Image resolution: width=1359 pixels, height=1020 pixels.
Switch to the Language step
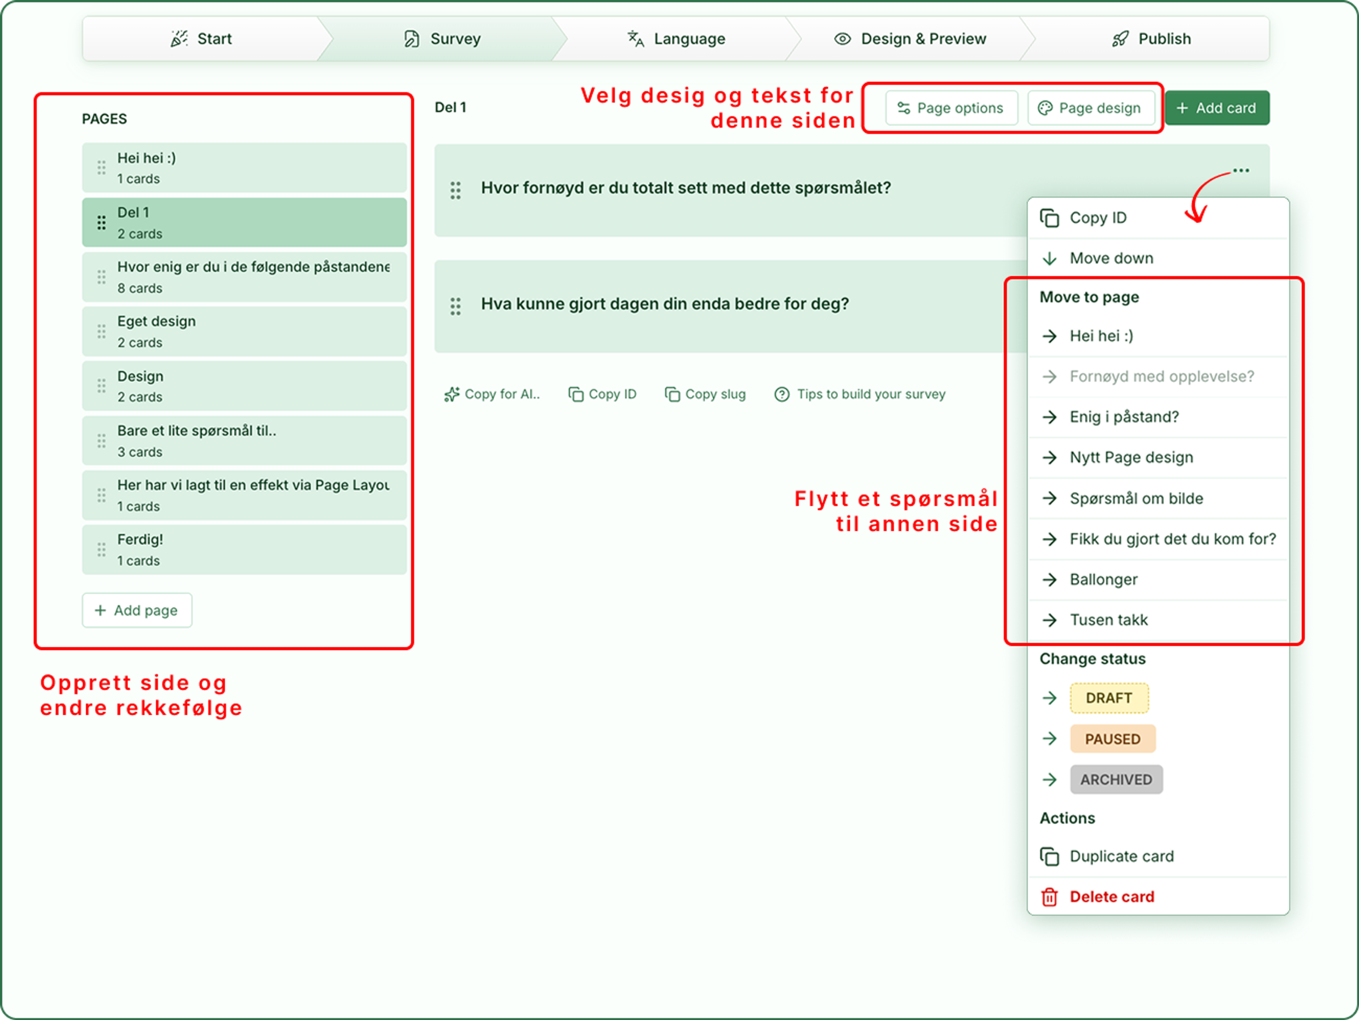point(676,39)
